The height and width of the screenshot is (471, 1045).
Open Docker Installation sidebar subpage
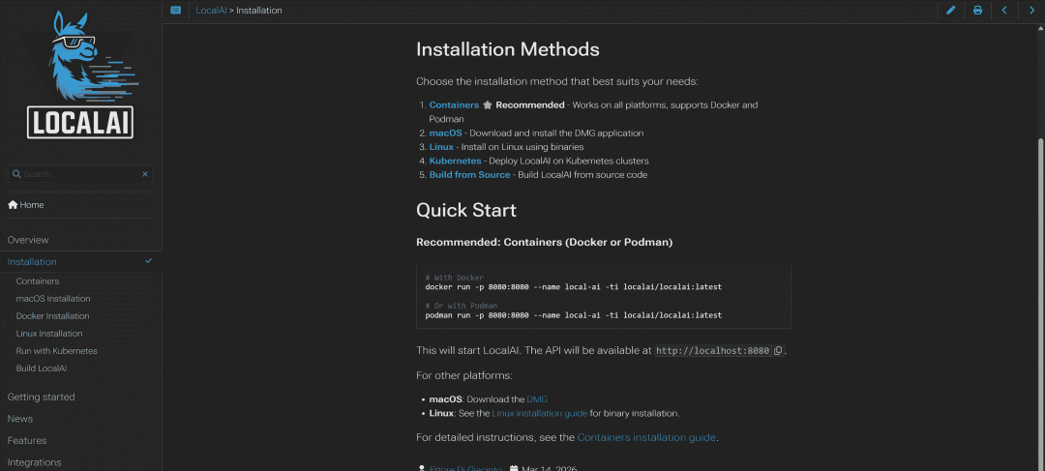click(x=52, y=316)
